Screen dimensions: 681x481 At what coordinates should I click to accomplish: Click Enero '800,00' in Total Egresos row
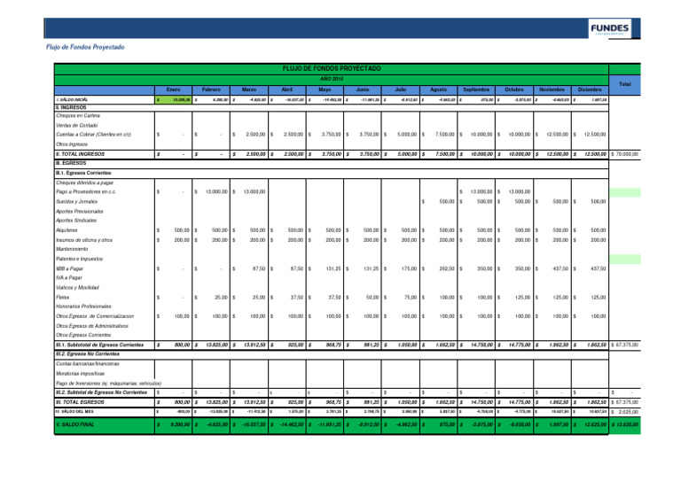coord(182,402)
